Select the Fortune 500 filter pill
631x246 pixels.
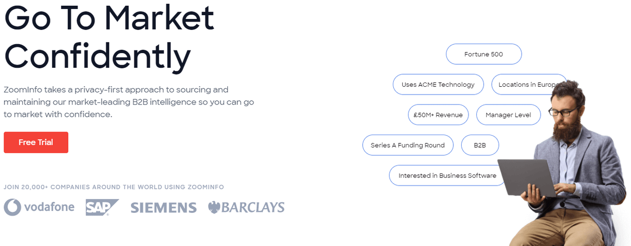(484, 54)
